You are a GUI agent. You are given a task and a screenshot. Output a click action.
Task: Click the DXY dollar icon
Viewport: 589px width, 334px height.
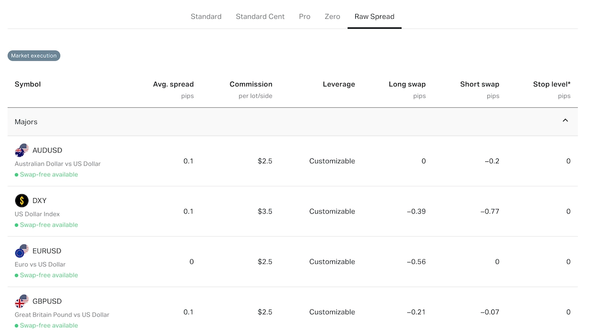click(22, 201)
